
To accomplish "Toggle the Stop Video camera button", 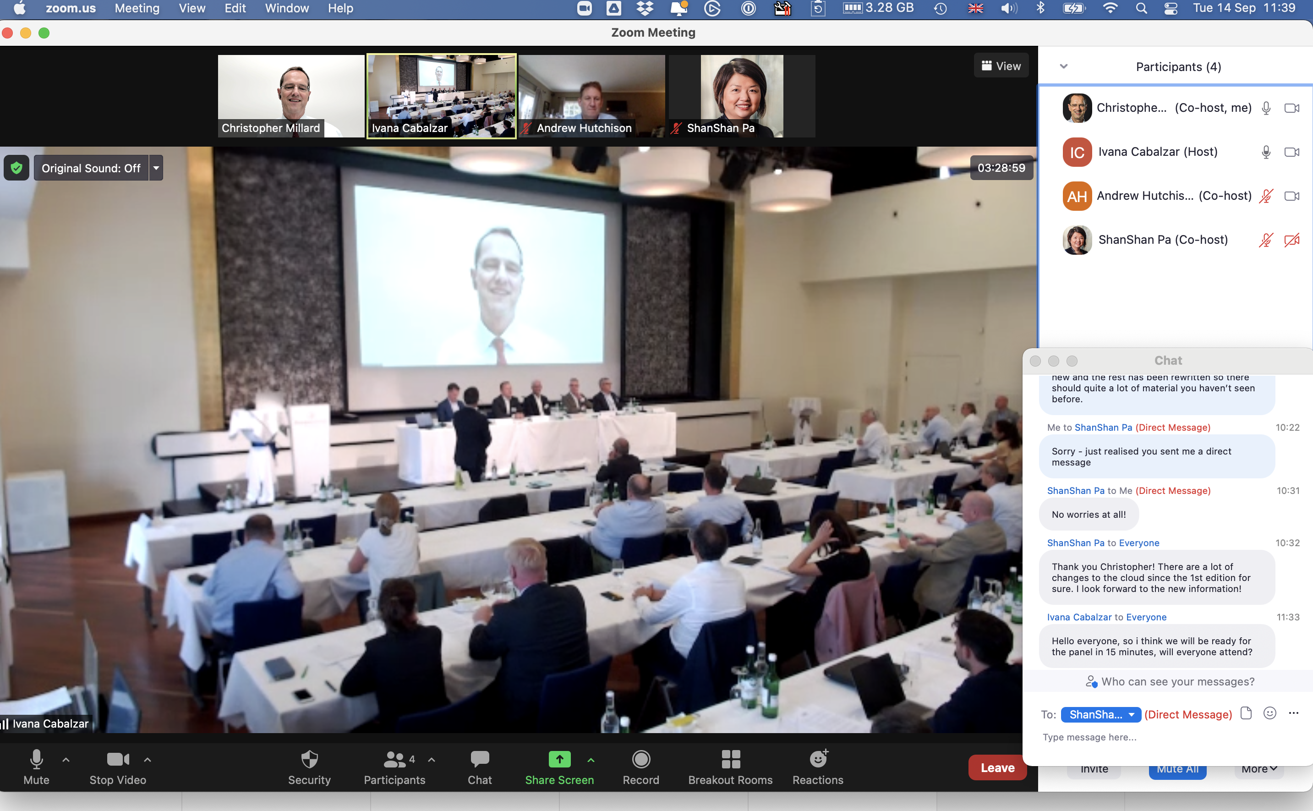I will (117, 760).
